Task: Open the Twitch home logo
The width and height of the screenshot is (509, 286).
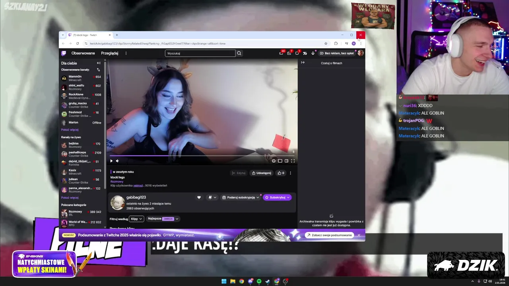Action: tap(64, 53)
